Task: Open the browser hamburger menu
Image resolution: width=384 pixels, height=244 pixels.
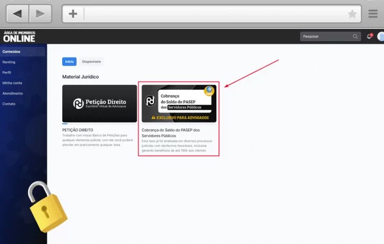Action: click(x=373, y=14)
